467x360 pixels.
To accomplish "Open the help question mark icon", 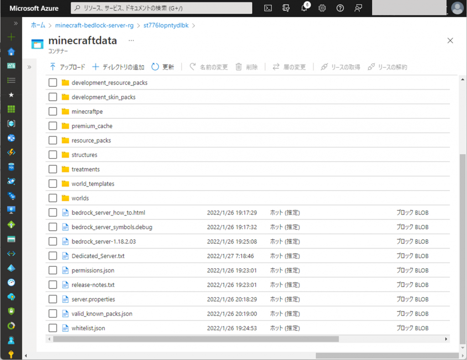I will pyautogui.click(x=340, y=8).
